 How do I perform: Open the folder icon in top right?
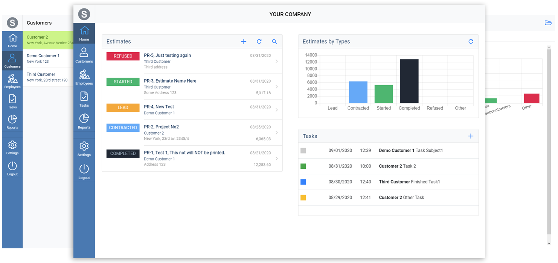coord(548,23)
